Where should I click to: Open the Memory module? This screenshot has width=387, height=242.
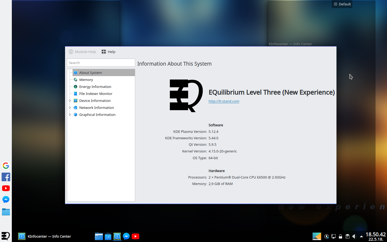point(86,80)
